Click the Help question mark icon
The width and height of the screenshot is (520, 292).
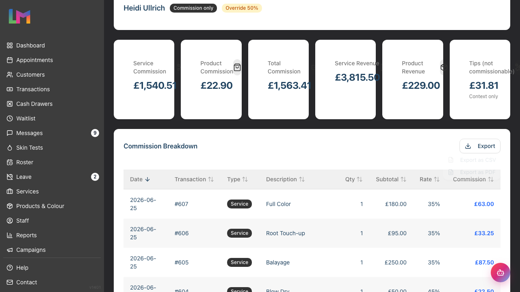[10, 268]
